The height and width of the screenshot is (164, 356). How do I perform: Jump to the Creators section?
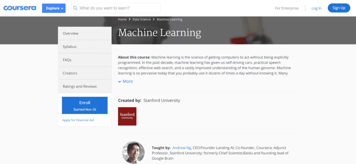coord(85,73)
